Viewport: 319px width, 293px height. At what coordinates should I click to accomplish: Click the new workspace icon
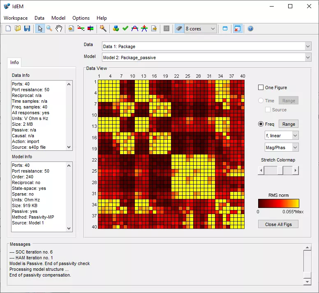(8, 29)
